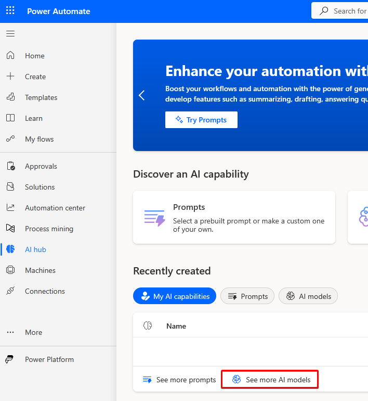The height and width of the screenshot is (401, 368).
Task: Select the Prompts filter pill
Action: tap(247, 296)
